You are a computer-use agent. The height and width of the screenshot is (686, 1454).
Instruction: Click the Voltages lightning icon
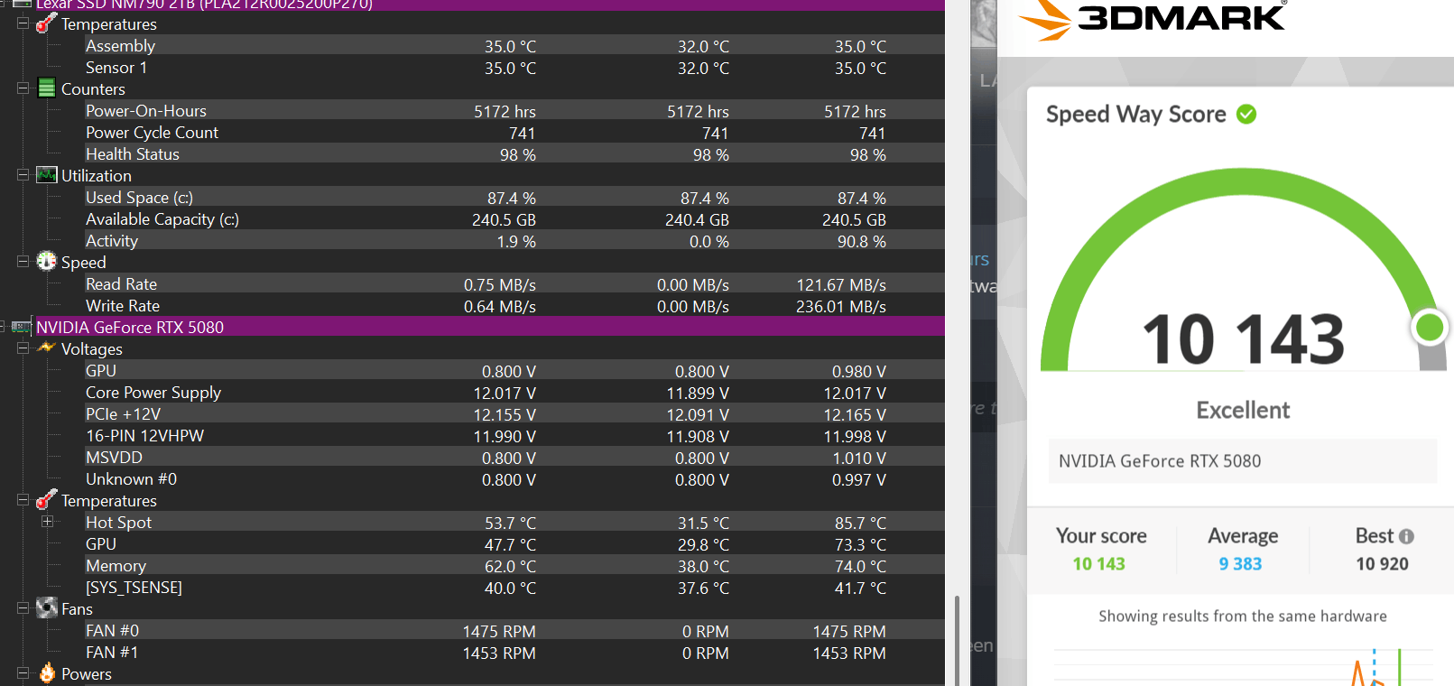[x=47, y=348]
